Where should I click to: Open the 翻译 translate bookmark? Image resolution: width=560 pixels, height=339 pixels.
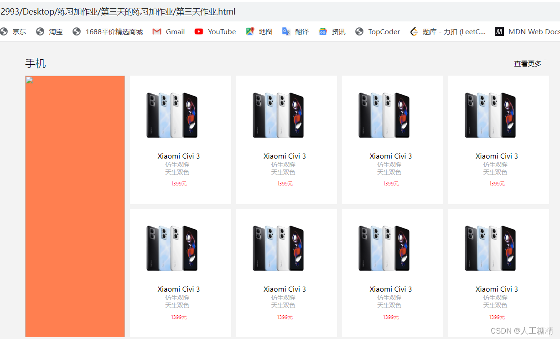tap(296, 31)
